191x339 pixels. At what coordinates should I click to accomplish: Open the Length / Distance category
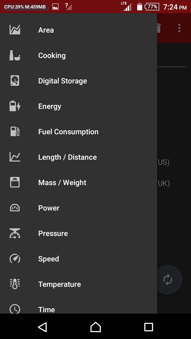(x=79, y=157)
